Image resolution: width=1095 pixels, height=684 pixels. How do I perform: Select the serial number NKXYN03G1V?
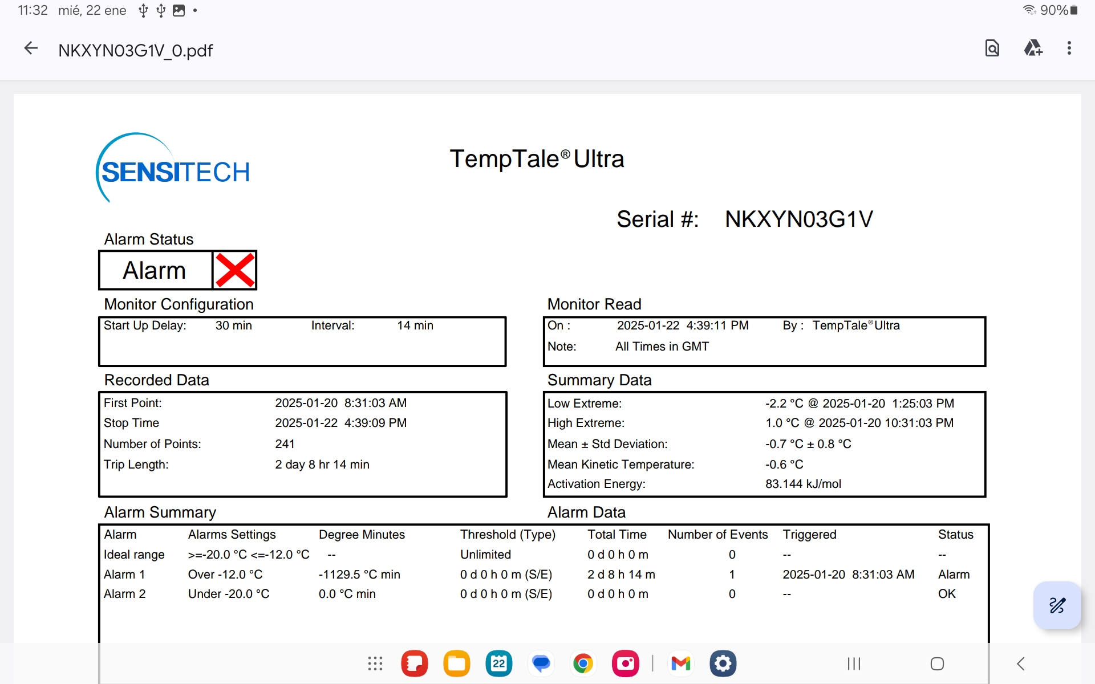click(x=798, y=219)
